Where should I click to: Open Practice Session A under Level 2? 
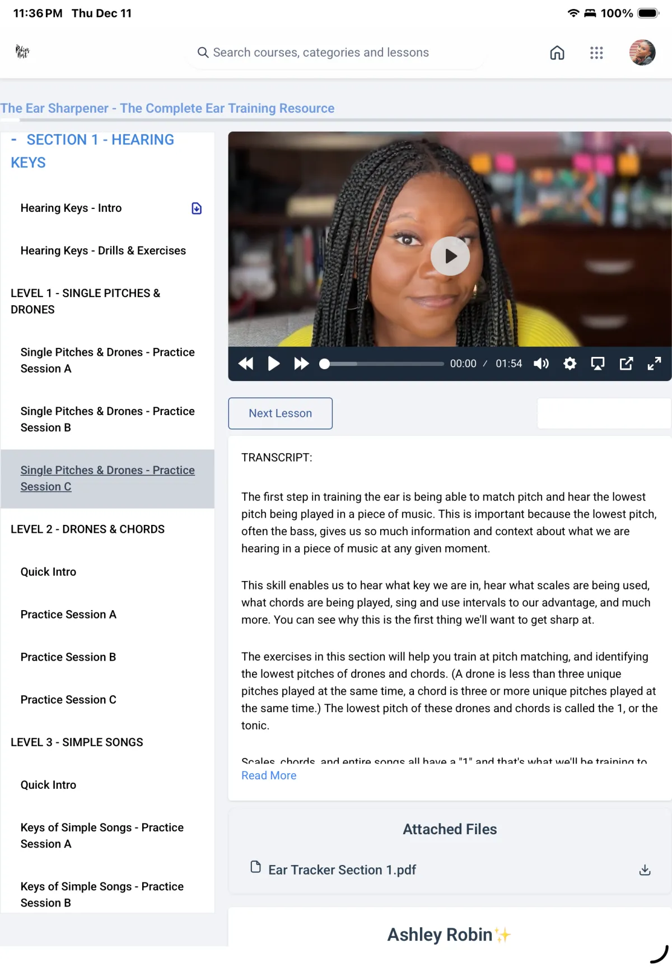pyautogui.click(x=68, y=615)
